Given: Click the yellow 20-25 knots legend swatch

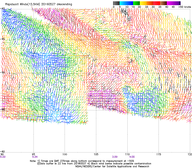Looking at the screenshot, I should 143,3.
